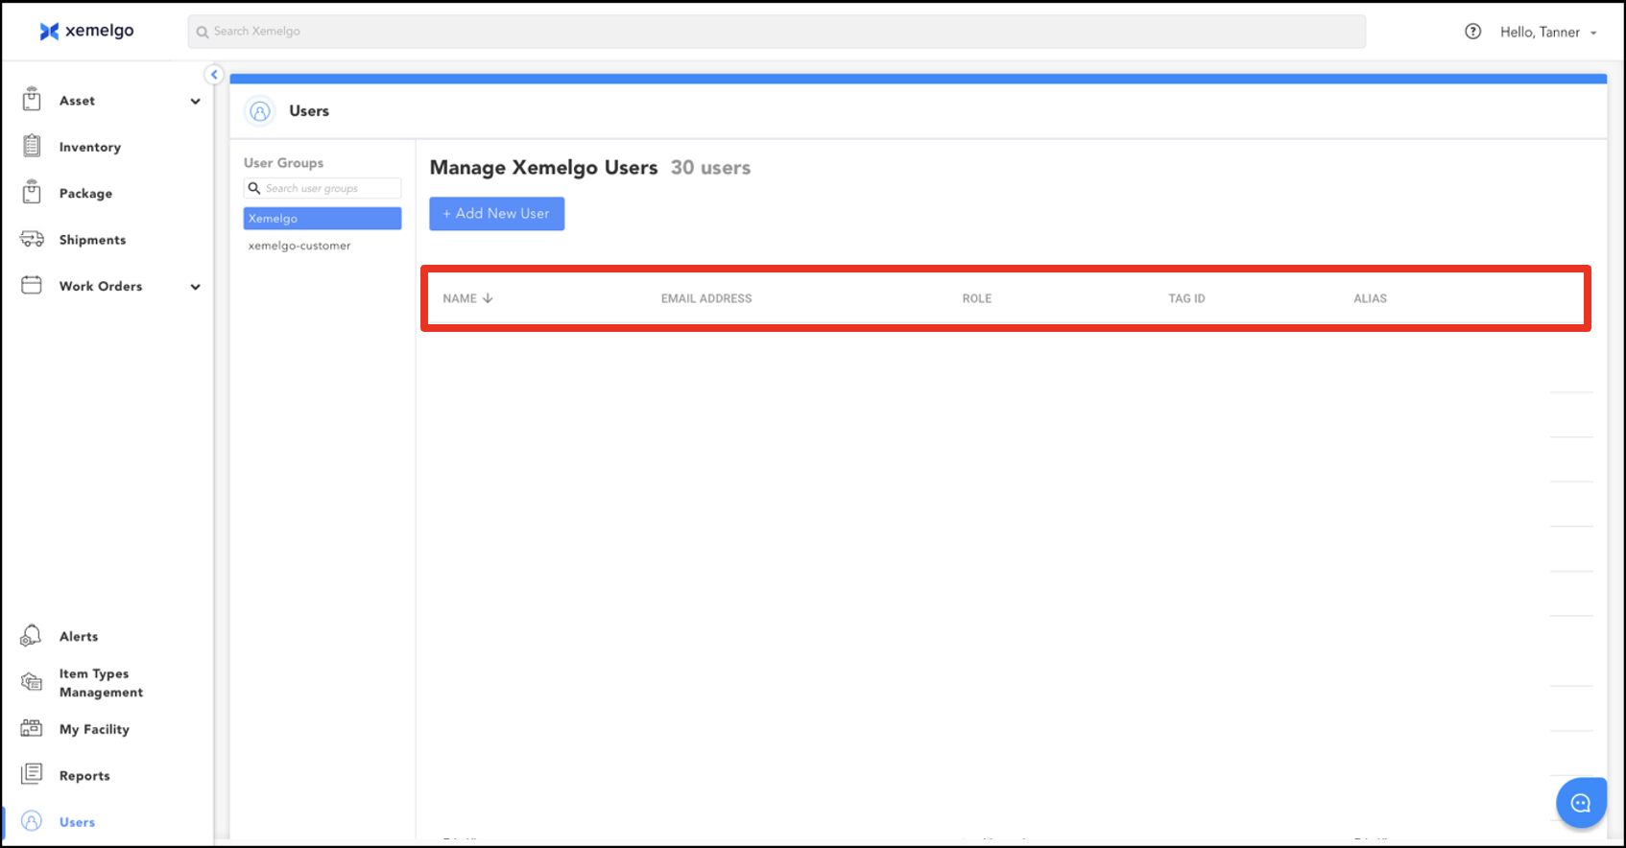Select the Xemelgo user group
1626x848 pixels.
pos(323,219)
